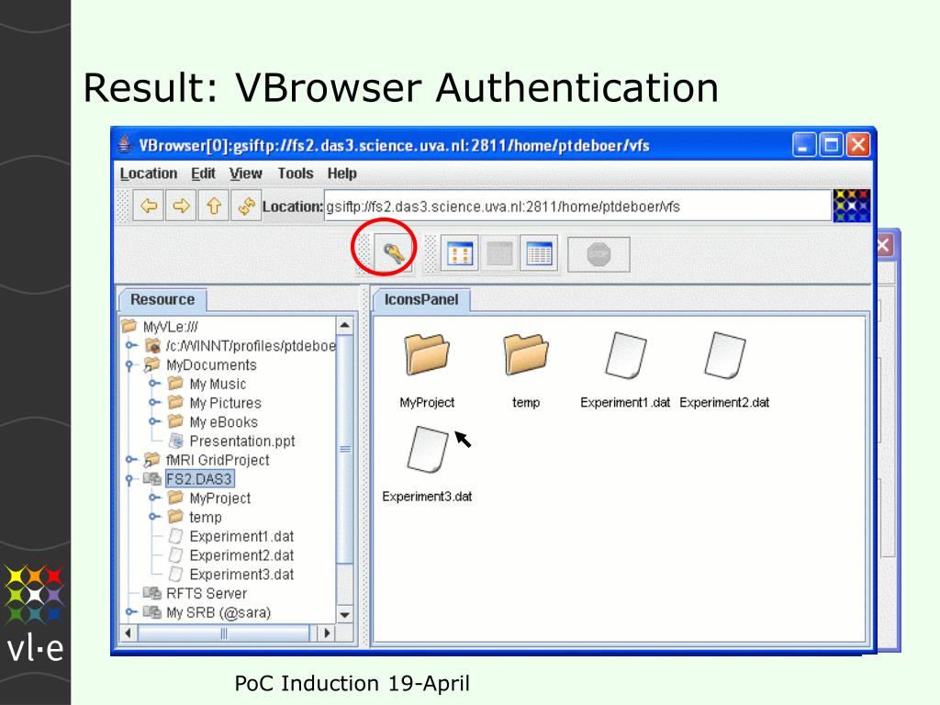
Task: Click RFTS Server icon in tree
Action: coord(151,593)
